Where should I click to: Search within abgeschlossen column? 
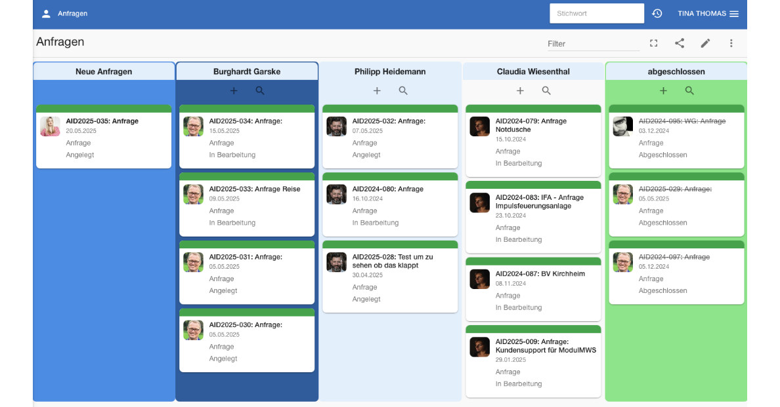[689, 91]
